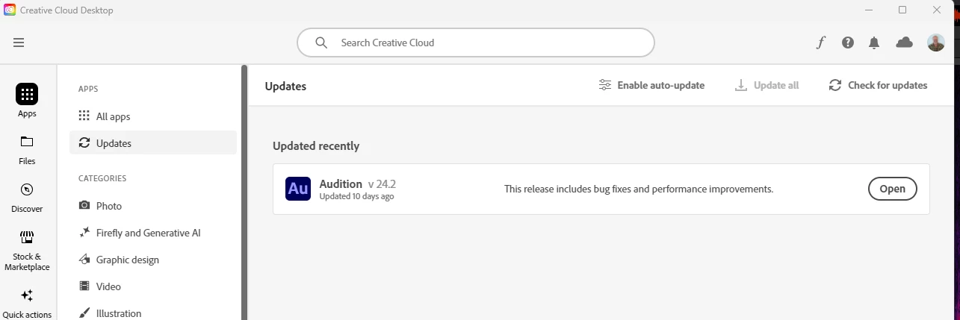960x320 pixels.
Task: Maximize the Creative Cloud window
Action: pos(902,10)
